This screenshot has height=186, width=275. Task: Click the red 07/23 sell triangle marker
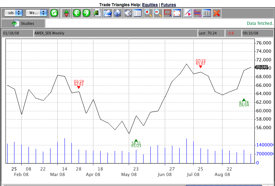200,67
